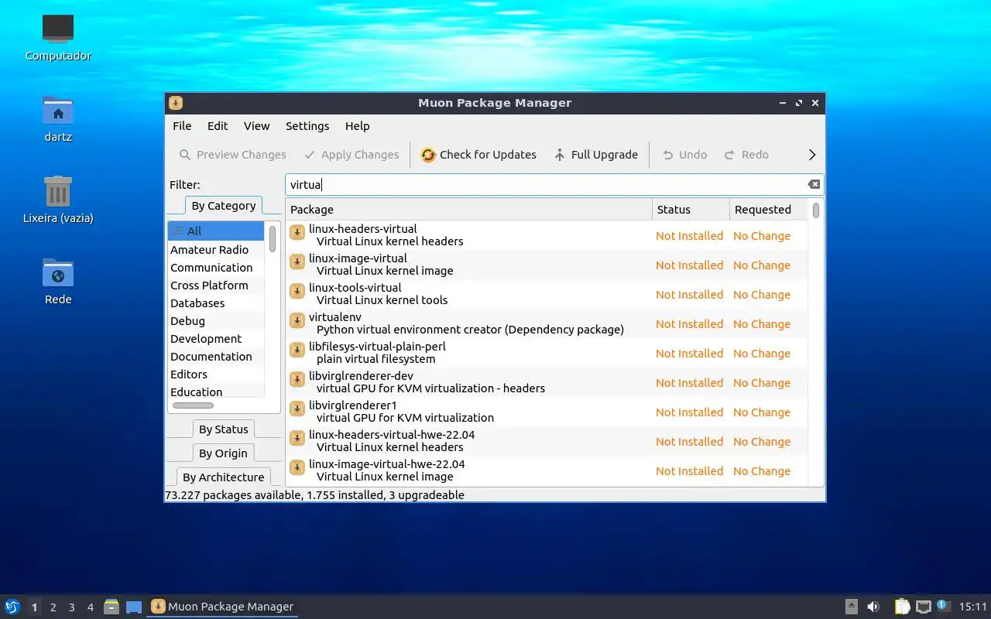Expand the toolbar overflow chevron

(x=812, y=155)
